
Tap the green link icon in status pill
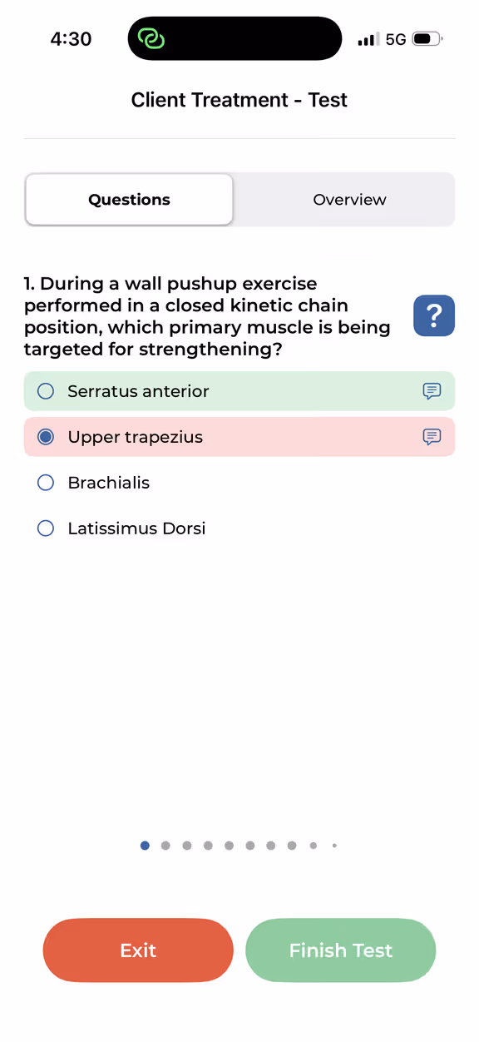[151, 38]
